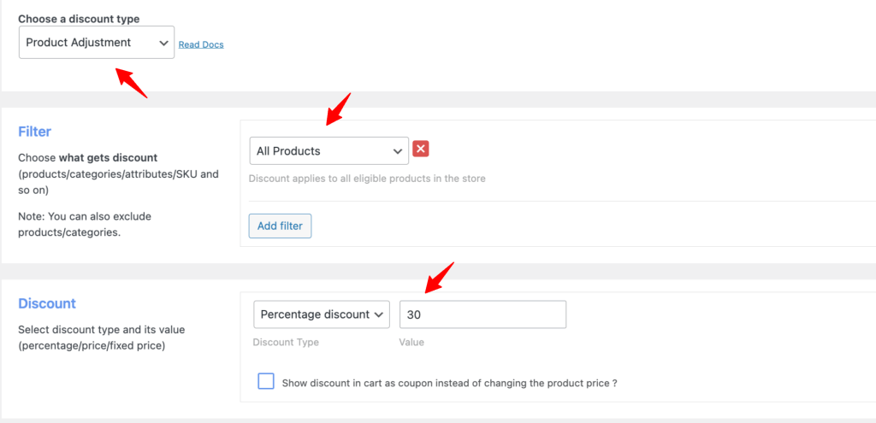Open the Product Adjustment discount type dropdown

[x=96, y=42]
